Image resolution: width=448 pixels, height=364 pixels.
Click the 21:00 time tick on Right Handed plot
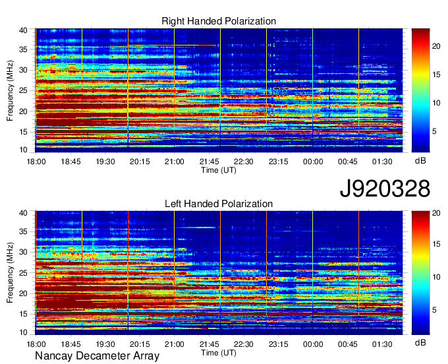pos(175,162)
